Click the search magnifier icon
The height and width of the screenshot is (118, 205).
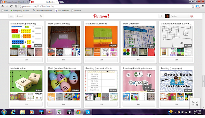[41, 16]
